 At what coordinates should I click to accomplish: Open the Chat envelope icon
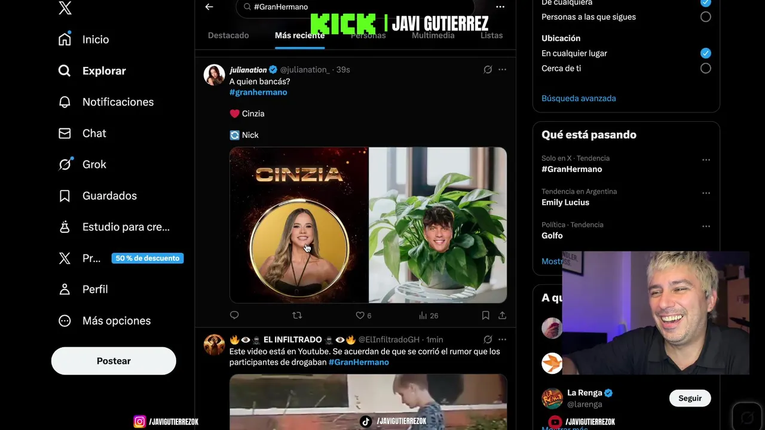point(65,133)
